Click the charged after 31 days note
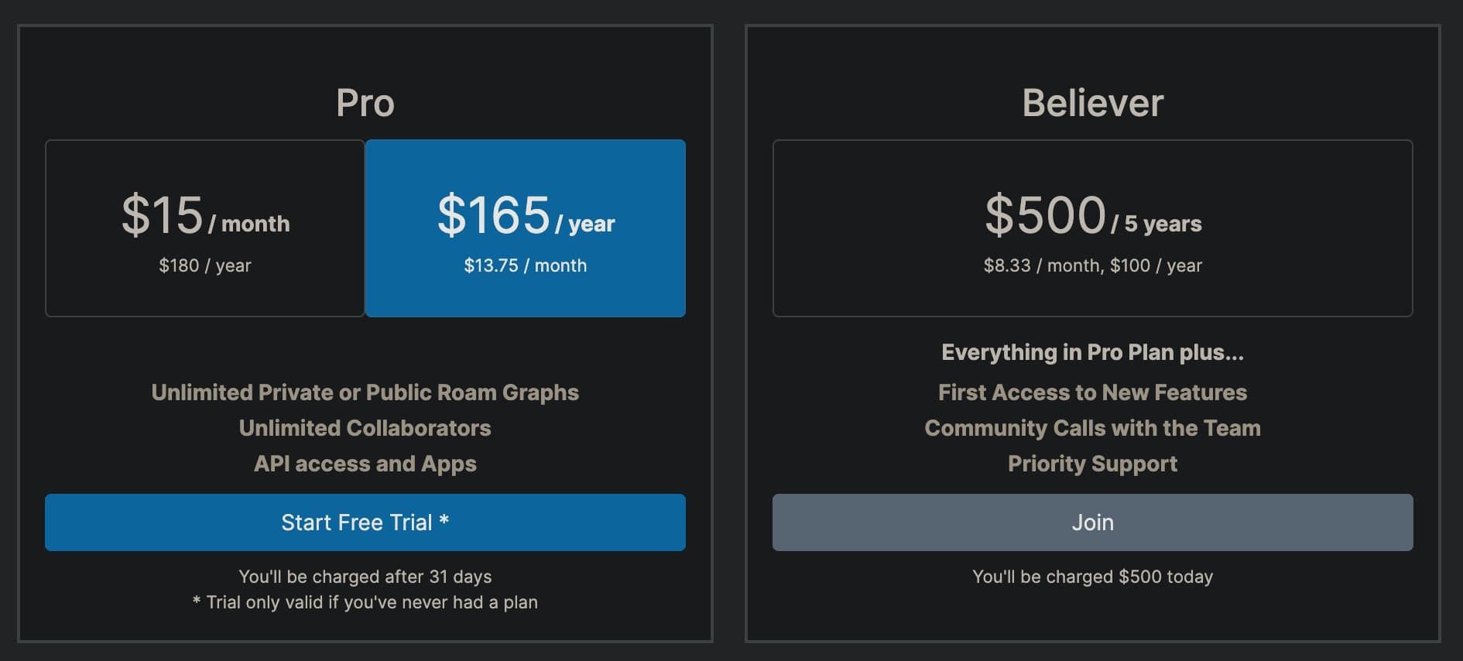 (x=365, y=577)
